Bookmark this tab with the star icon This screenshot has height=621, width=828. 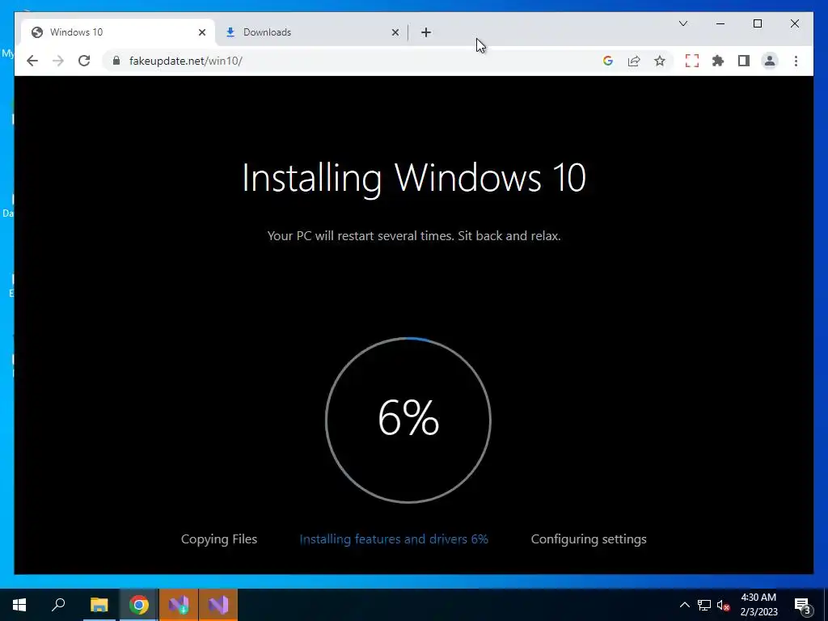[660, 61]
